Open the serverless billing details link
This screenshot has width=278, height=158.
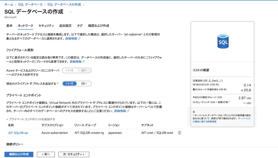pos(222,120)
